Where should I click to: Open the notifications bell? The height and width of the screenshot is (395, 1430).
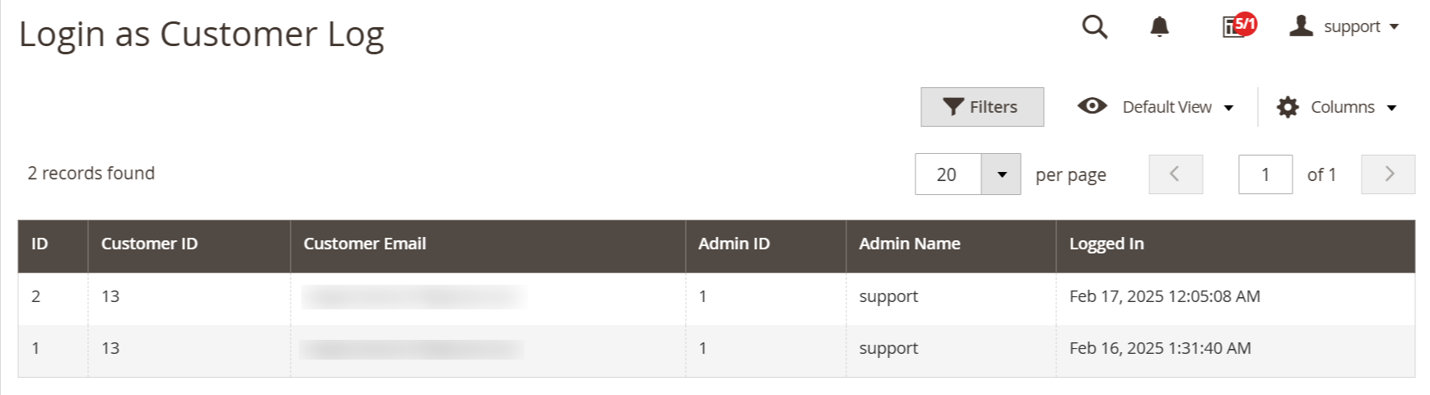(1159, 26)
